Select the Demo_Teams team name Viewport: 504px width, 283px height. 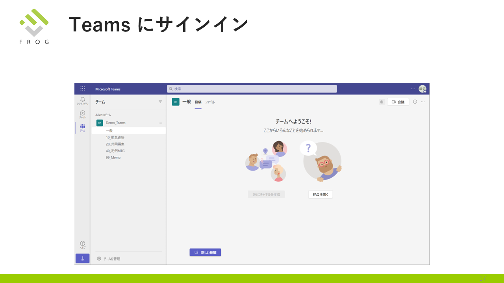[x=116, y=123]
